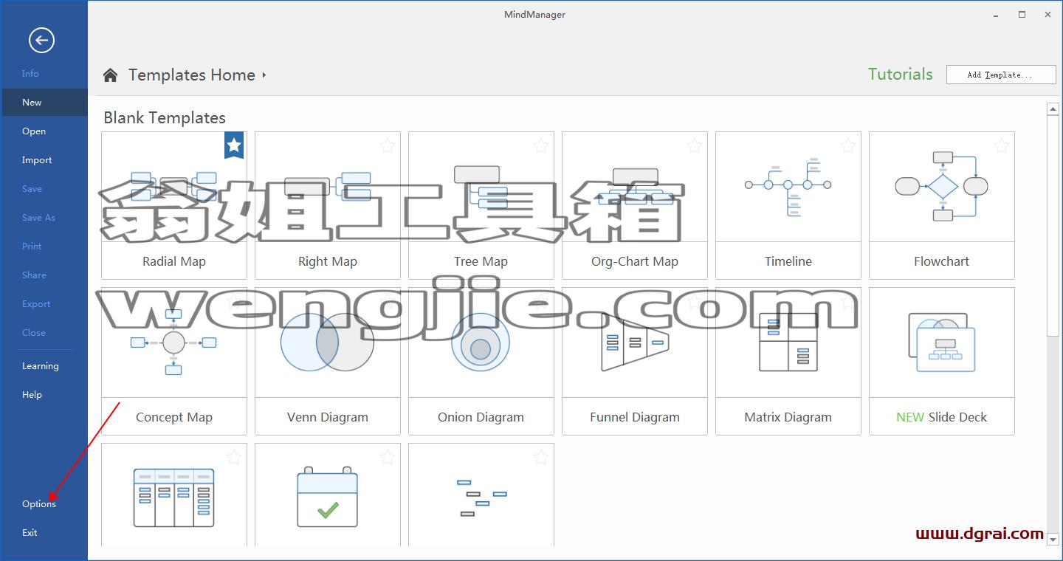1063x561 pixels.
Task: Choose Save As in the sidebar
Action: tap(44, 218)
